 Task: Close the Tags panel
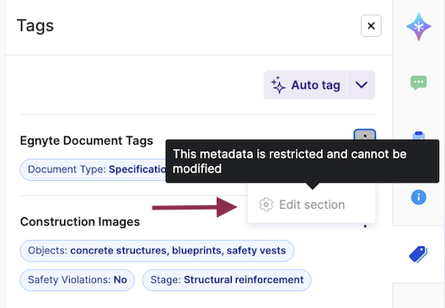(371, 26)
